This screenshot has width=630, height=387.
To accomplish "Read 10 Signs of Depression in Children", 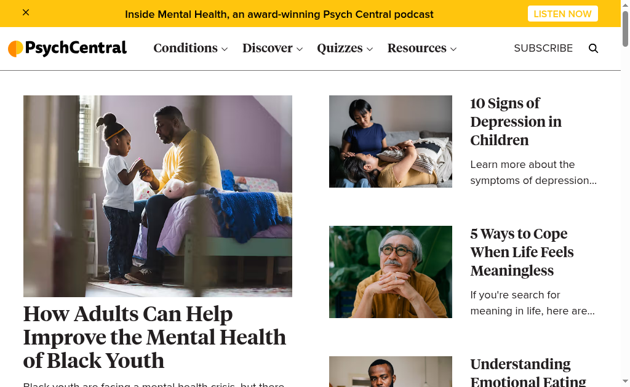I will (516, 122).
